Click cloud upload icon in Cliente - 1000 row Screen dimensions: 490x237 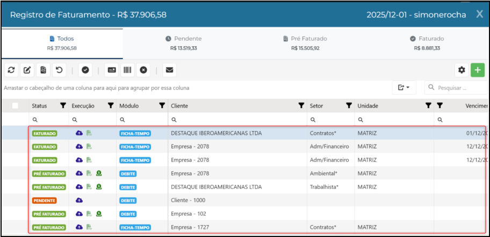tap(80, 200)
